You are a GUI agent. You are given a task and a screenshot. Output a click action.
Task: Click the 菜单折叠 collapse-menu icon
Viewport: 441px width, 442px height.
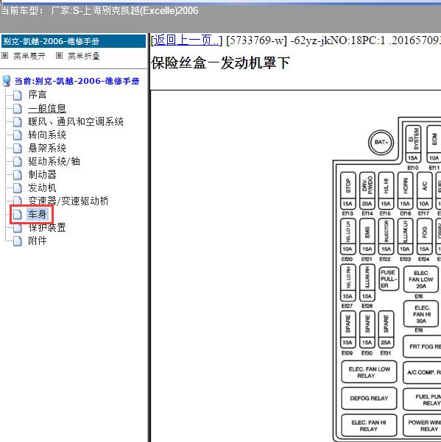[x=59, y=56]
